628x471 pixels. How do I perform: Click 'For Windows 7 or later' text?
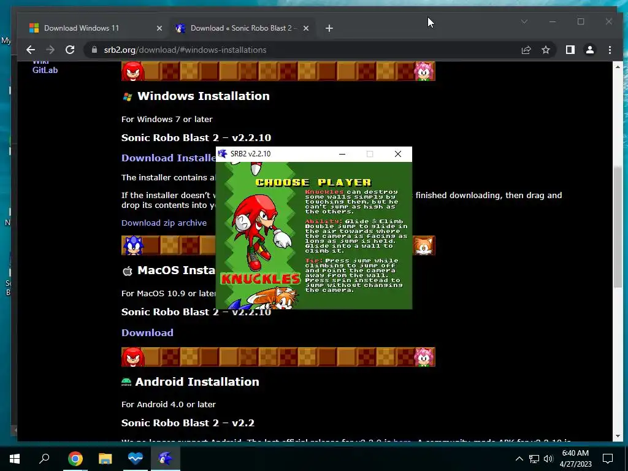click(167, 120)
